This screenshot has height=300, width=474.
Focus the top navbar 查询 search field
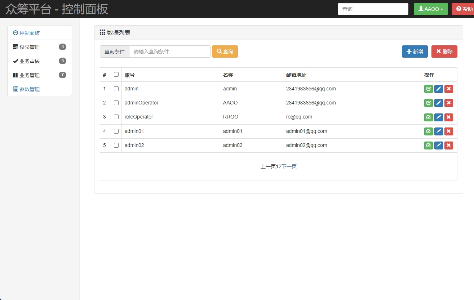click(x=373, y=9)
